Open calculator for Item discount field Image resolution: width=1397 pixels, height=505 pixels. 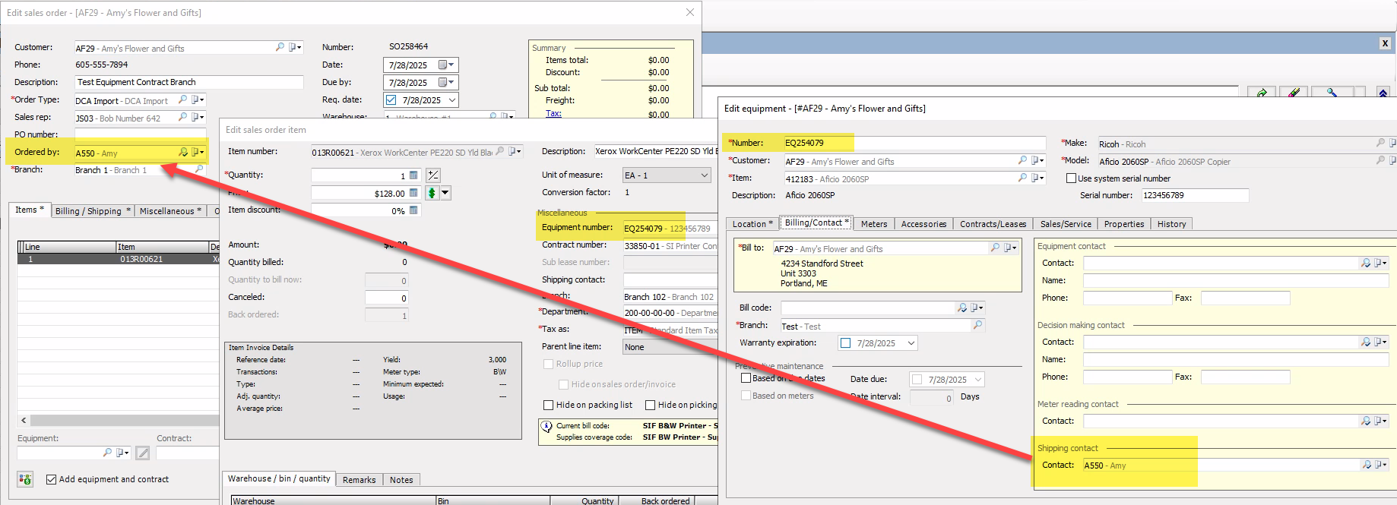pyautogui.click(x=413, y=210)
